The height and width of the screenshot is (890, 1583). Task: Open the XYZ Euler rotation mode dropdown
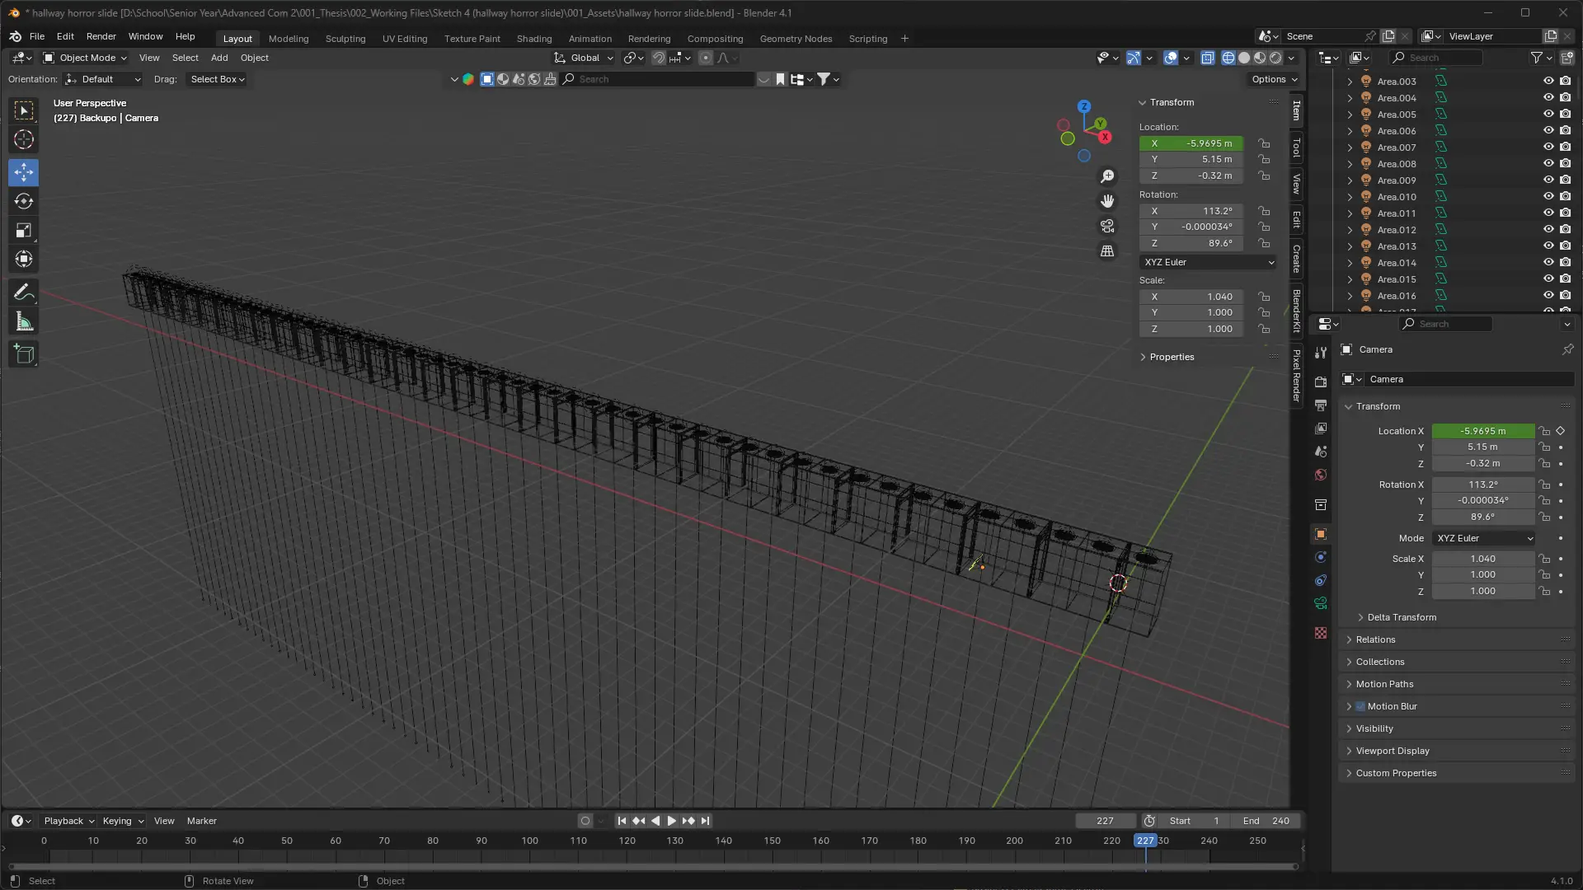click(x=1482, y=538)
